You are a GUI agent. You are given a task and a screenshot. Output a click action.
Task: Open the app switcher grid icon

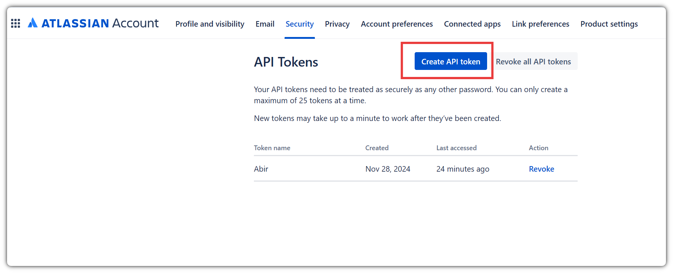click(16, 24)
